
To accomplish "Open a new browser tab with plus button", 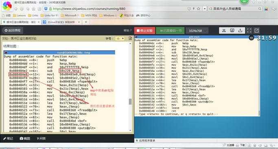I will (x=86, y=22).
